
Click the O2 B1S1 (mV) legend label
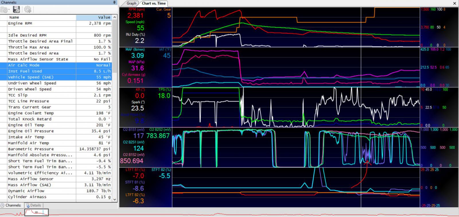point(134,130)
